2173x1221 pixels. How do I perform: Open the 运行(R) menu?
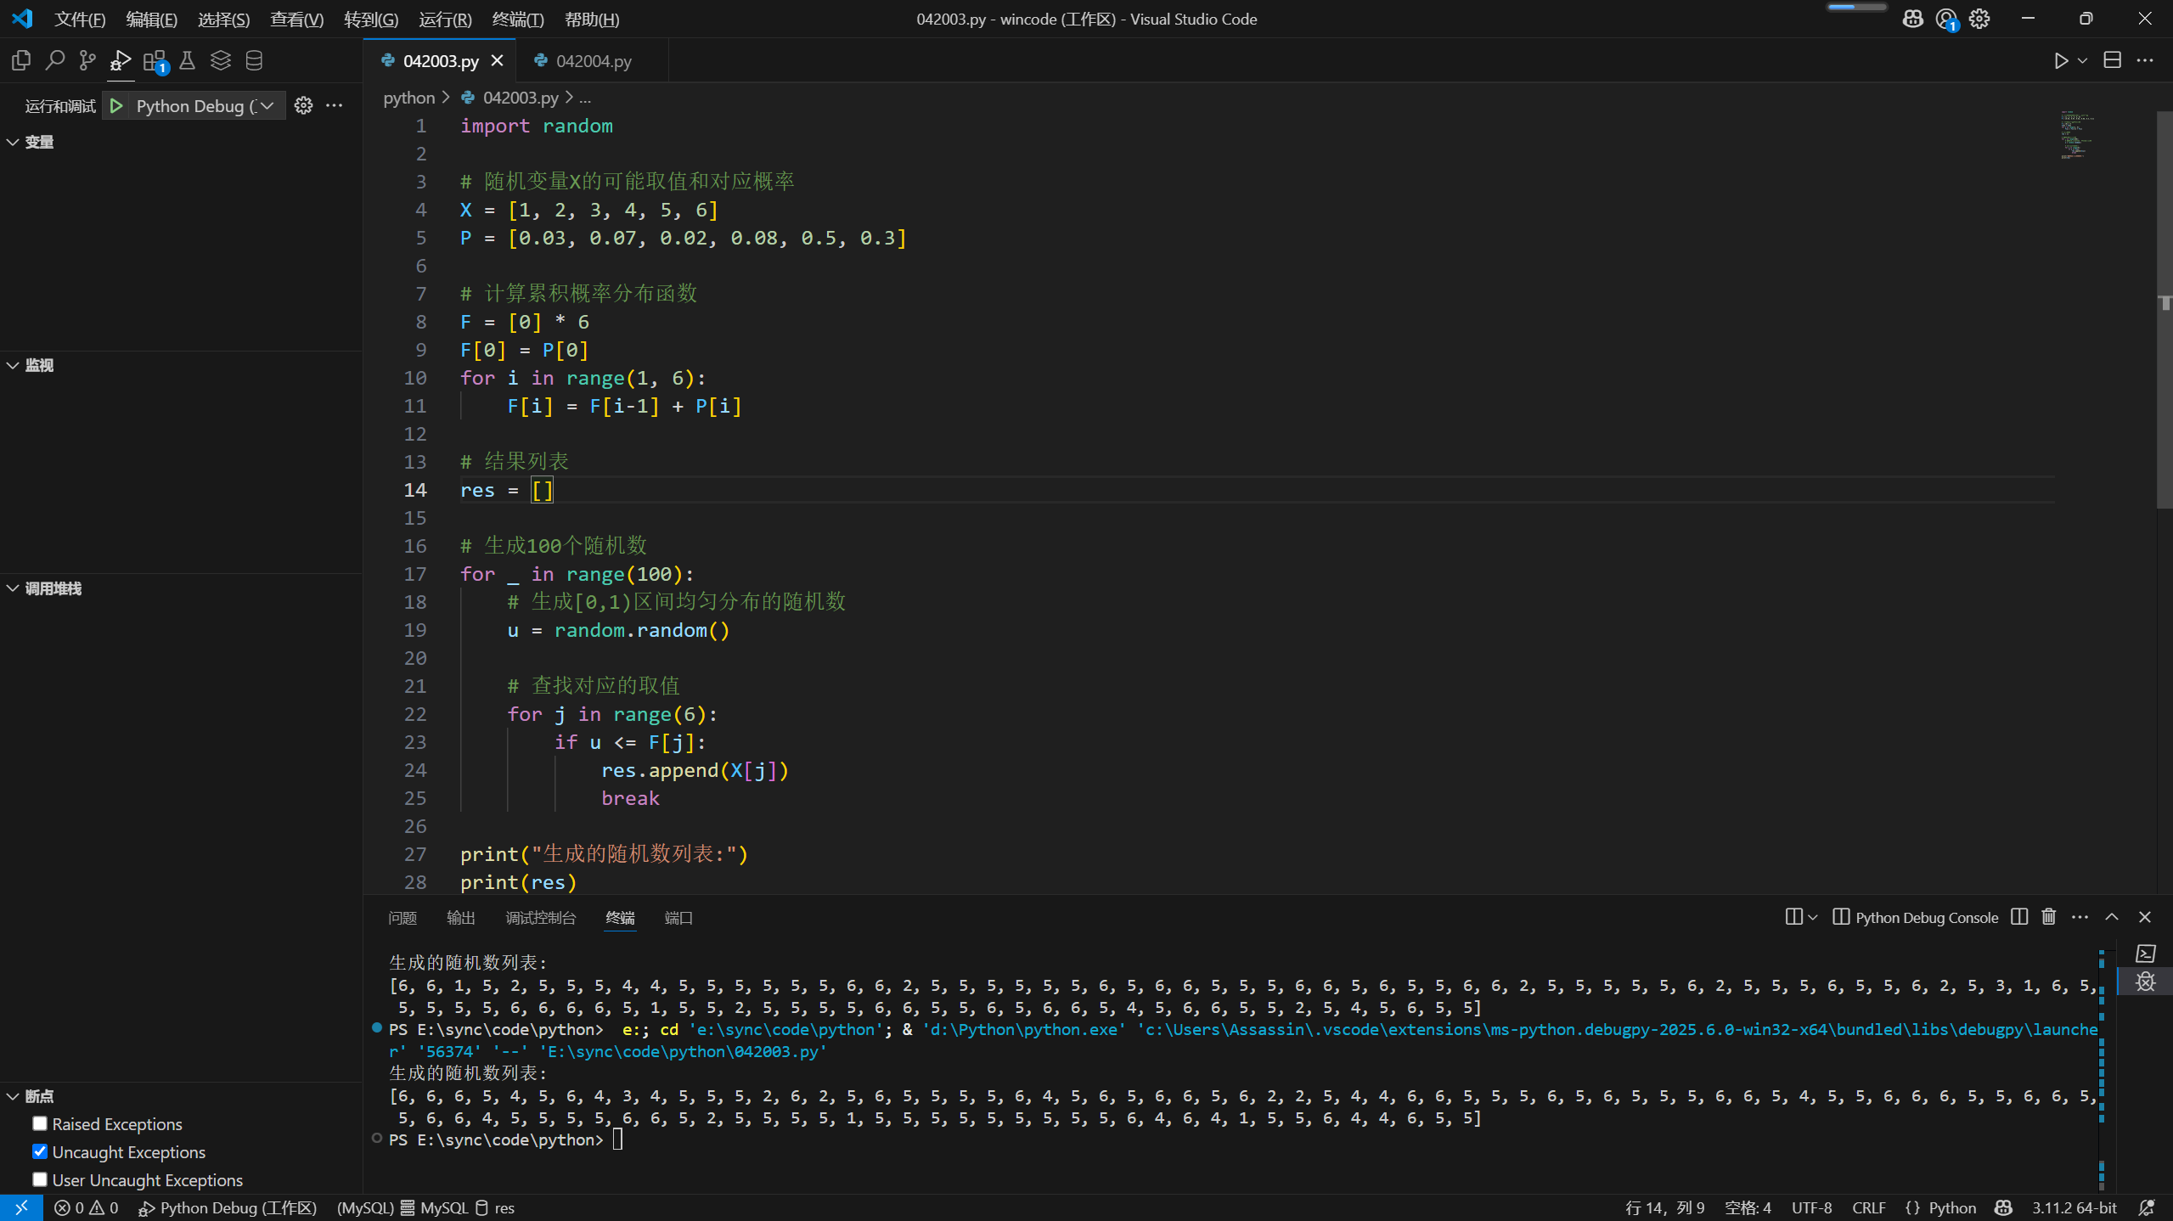(x=445, y=19)
